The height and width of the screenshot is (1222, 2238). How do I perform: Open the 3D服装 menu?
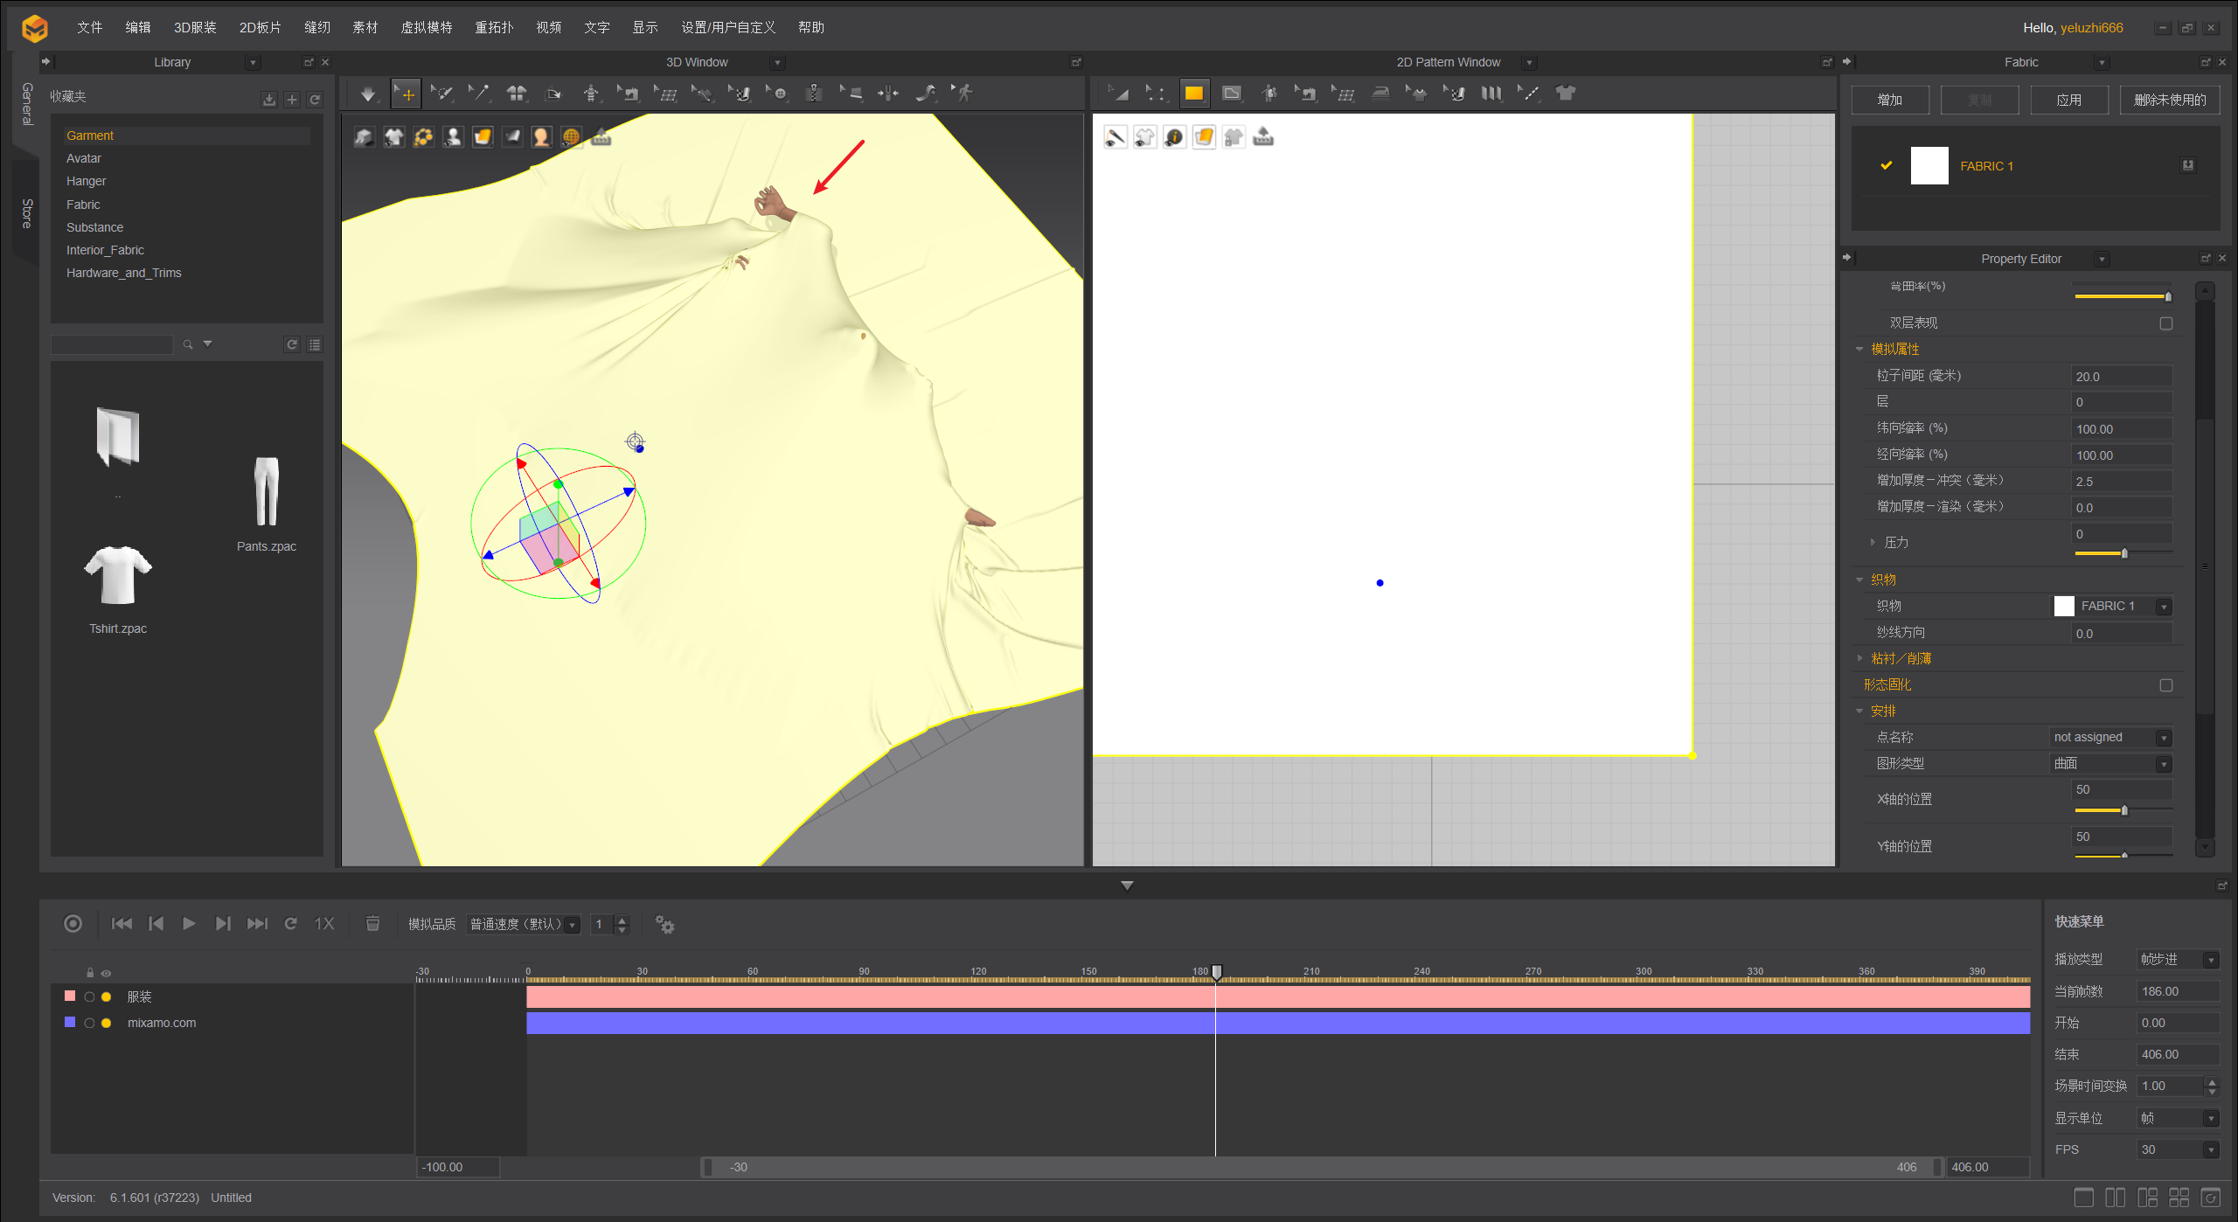pos(194,27)
